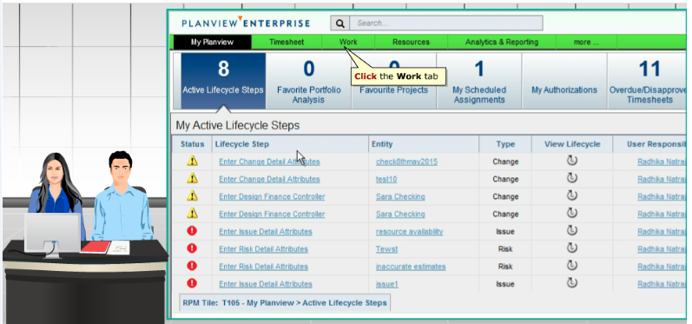Screen dimensions: 692x324
Task: Open the check8thmay2015 entity link
Action: coord(406,162)
